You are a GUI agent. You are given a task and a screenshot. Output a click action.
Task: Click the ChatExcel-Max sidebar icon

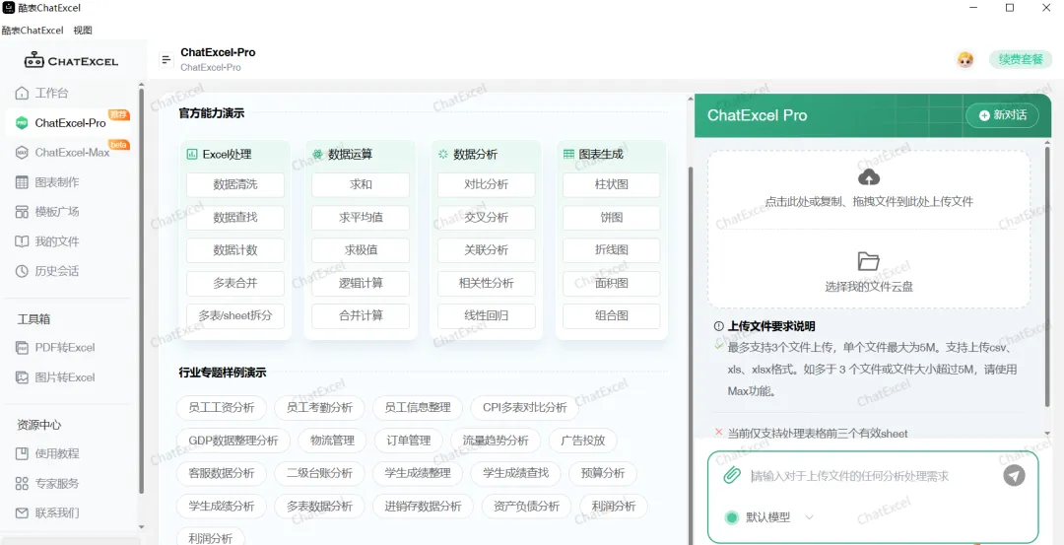click(23, 152)
